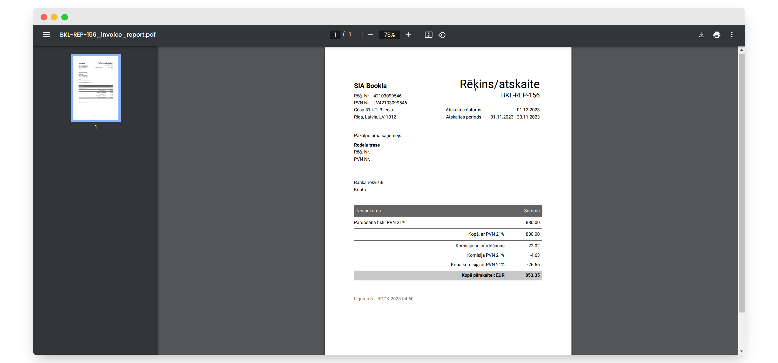Image resolution: width=778 pixels, height=363 pixels.
Task: Click the red close window button
Action: tap(44, 17)
